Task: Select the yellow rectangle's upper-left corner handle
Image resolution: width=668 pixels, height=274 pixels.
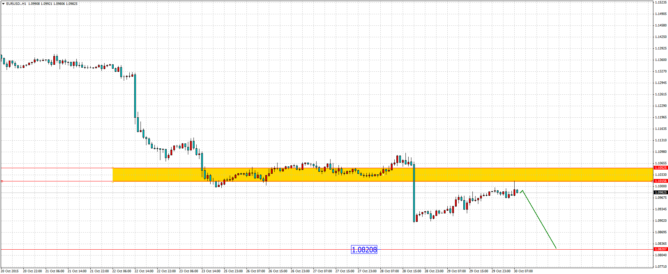Action: tap(113, 168)
